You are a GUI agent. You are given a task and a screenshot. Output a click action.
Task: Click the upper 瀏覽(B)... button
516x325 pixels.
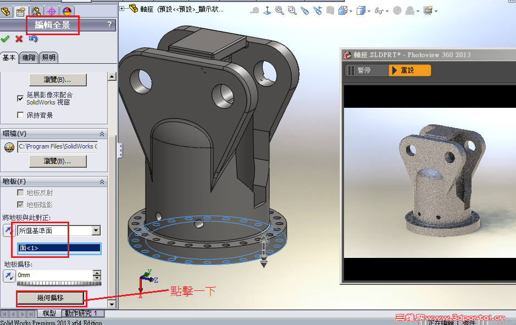tap(58, 80)
